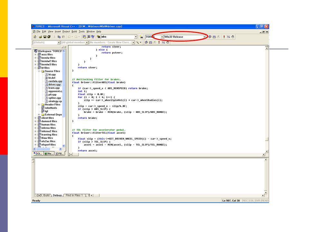Expand the berniw files project node
309x232 pixels.
(35, 58)
